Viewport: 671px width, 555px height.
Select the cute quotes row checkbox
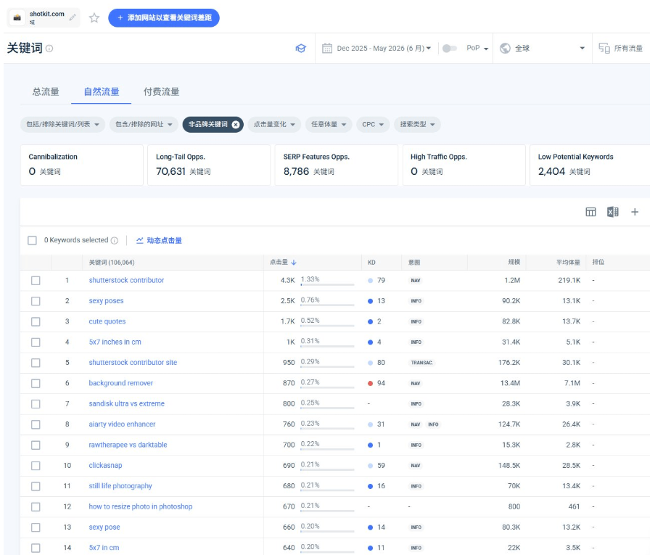click(36, 322)
